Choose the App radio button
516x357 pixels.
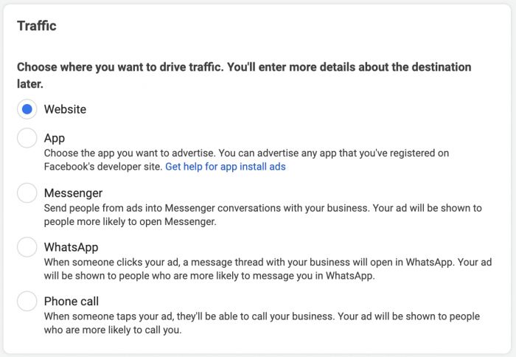click(27, 138)
